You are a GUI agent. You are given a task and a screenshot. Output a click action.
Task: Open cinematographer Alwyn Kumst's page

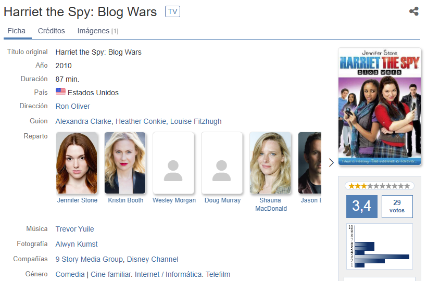76,244
